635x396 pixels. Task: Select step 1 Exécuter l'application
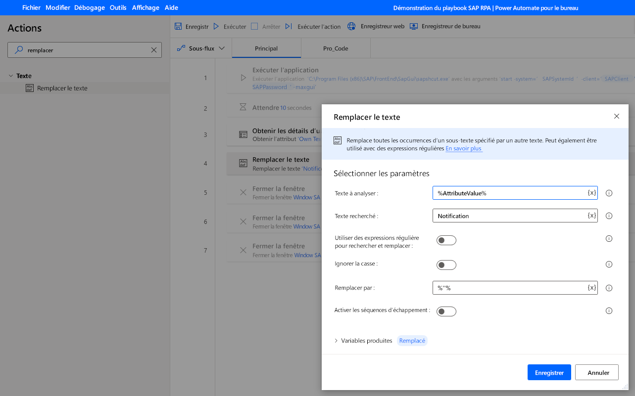click(x=431, y=78)
